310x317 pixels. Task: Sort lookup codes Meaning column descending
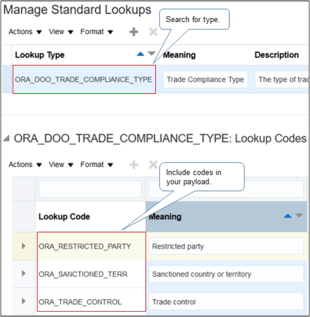click(x=299, y=215)
